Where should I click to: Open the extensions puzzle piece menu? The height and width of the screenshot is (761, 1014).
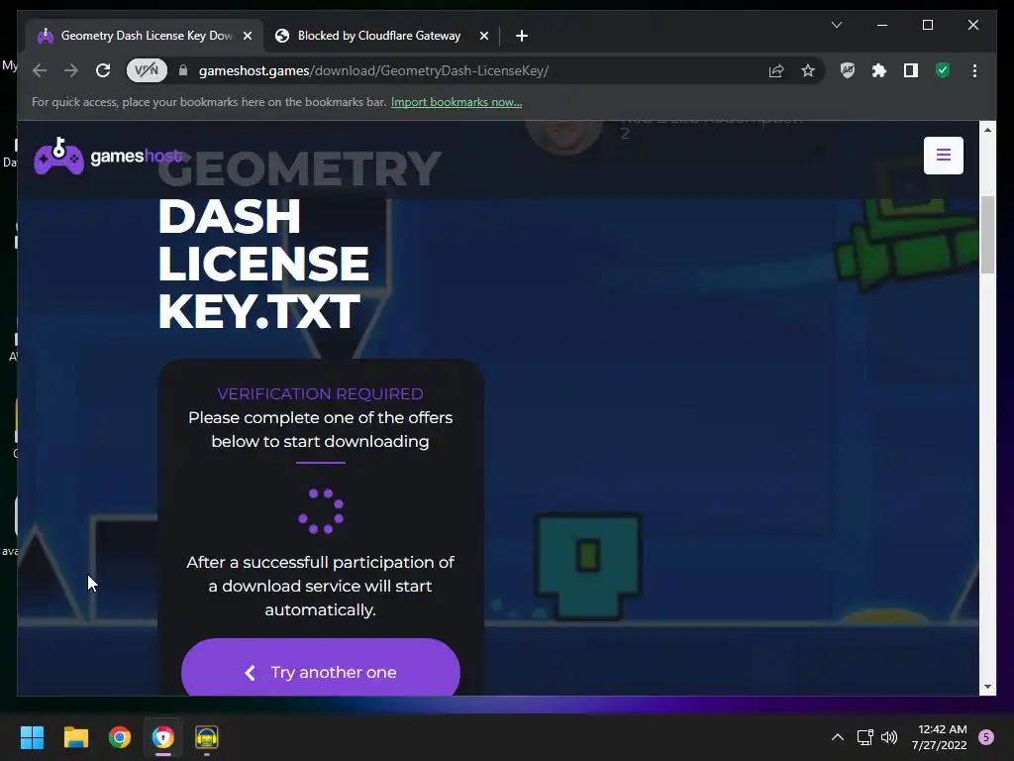click(879, 70)
